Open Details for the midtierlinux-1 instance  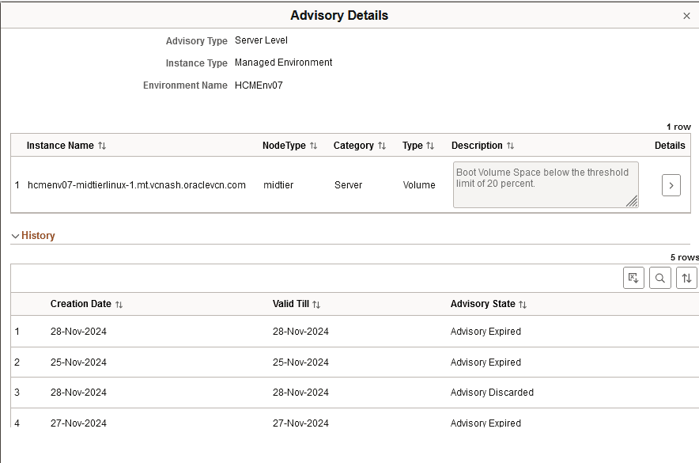pos(671,184)
